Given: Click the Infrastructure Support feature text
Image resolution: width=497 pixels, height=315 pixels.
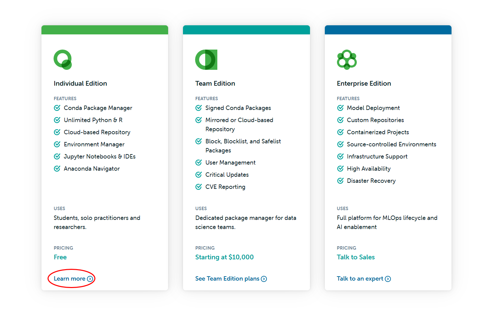Looking at the screenshot, I should [377, 156].
